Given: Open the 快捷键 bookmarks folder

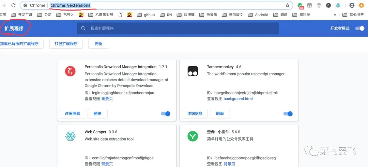Looking at the screenshot, I should point(186,15).
